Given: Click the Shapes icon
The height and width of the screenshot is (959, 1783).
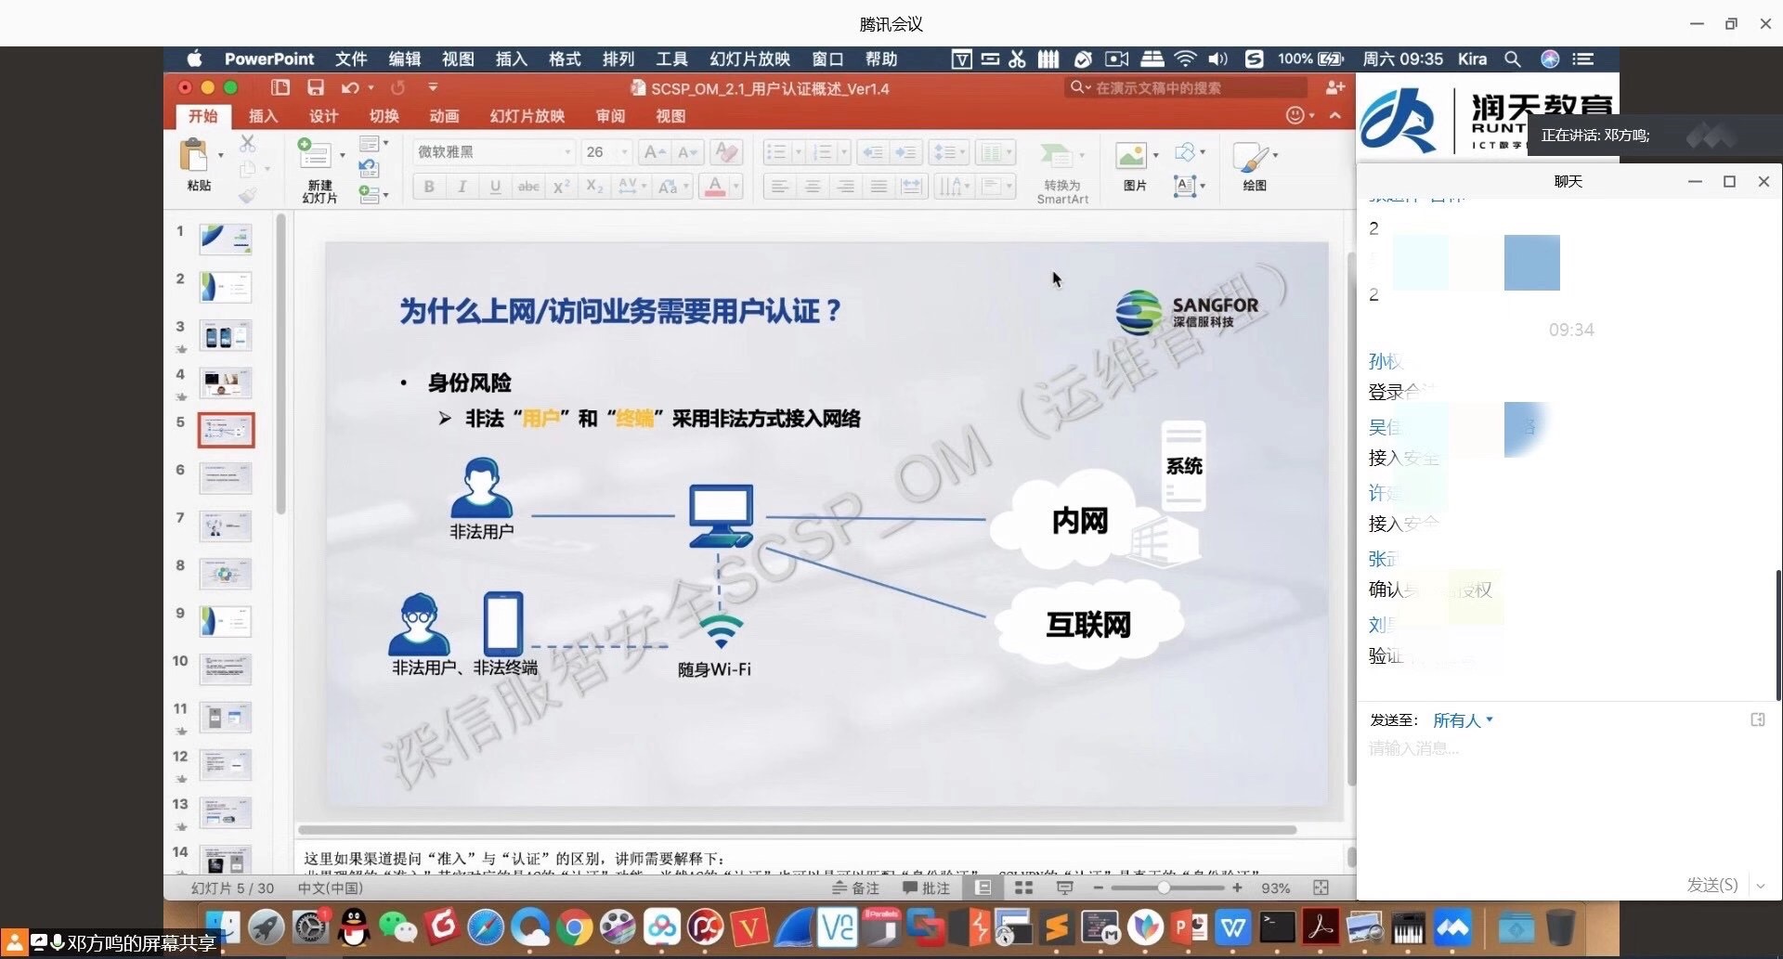Looking at the screenshot, I should [x=1184, y=152].
